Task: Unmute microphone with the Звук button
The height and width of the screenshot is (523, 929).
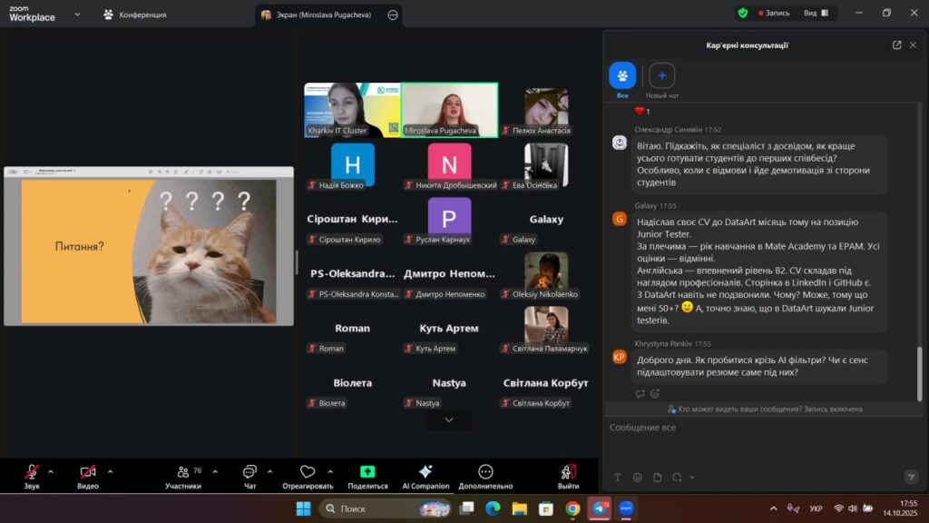Action: (32, 472)
